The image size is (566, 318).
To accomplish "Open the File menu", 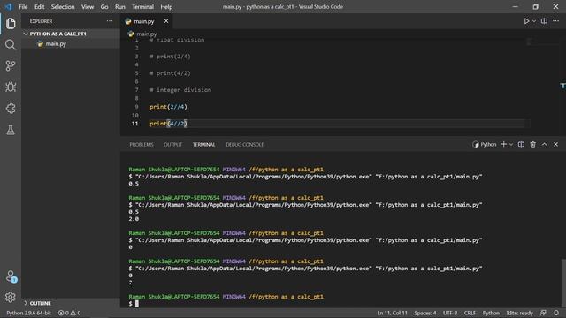I will pos(23,7).
